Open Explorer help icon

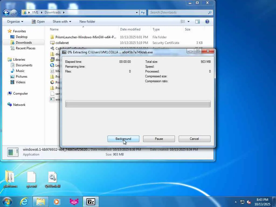207,22
